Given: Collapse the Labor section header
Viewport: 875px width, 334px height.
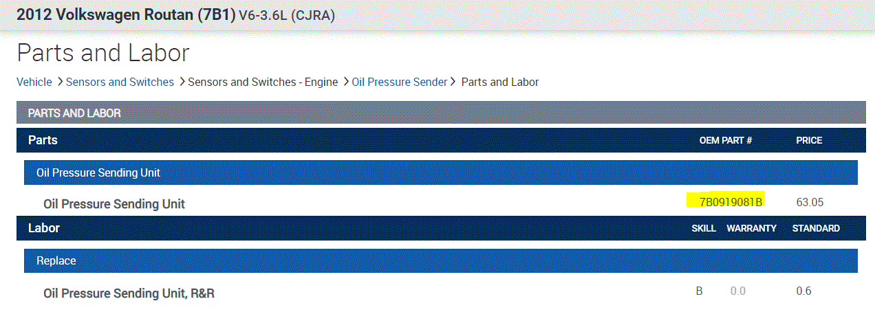Looking at the screenshot, I should tap(44, 228).
